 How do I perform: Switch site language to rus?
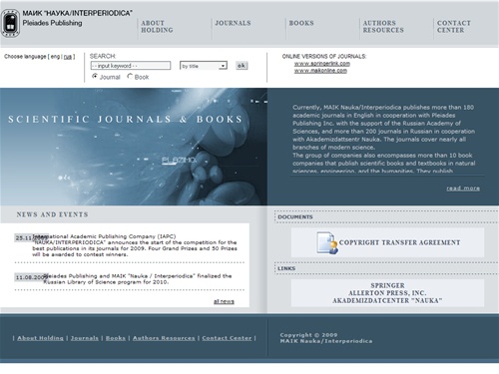click(x=68, y=57)
